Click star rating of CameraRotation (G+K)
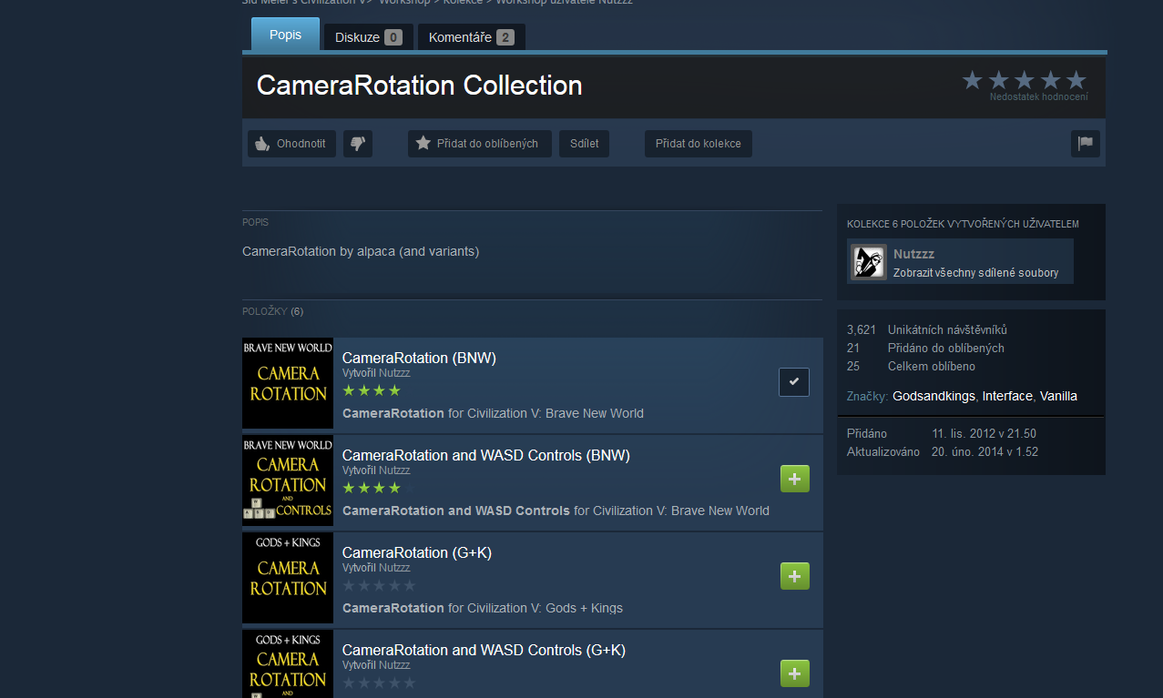The image size is (1163, 698). (379, 585)
